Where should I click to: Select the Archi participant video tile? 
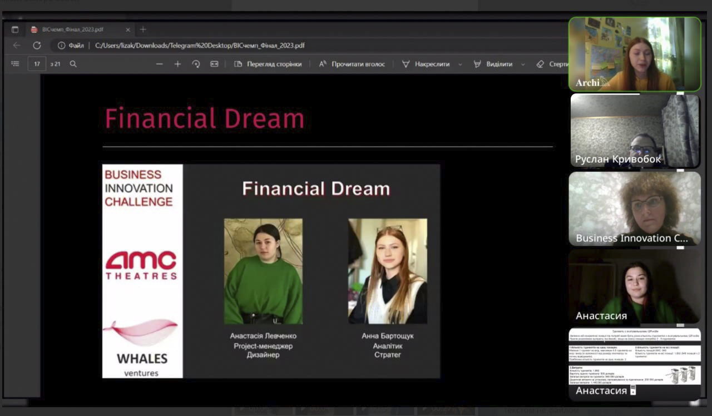[635, 54]
